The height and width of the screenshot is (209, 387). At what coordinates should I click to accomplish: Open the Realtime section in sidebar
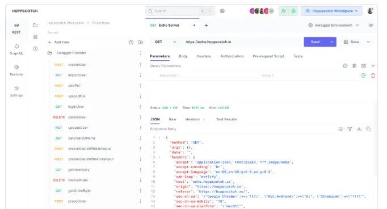(16, 70)
